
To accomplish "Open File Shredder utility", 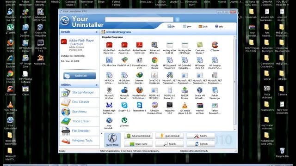I will pos(79,131).
